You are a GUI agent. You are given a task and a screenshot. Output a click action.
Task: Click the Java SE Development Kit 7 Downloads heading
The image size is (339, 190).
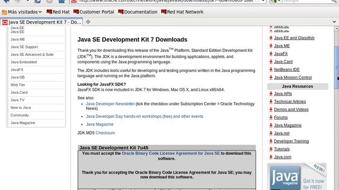(132, 40)
